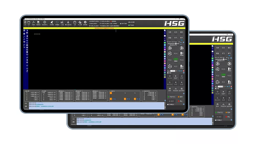This screenshot has width=256, height=144.
Task: Click the Pause (暂停) button in front window
Action: (x=180, y=97)
